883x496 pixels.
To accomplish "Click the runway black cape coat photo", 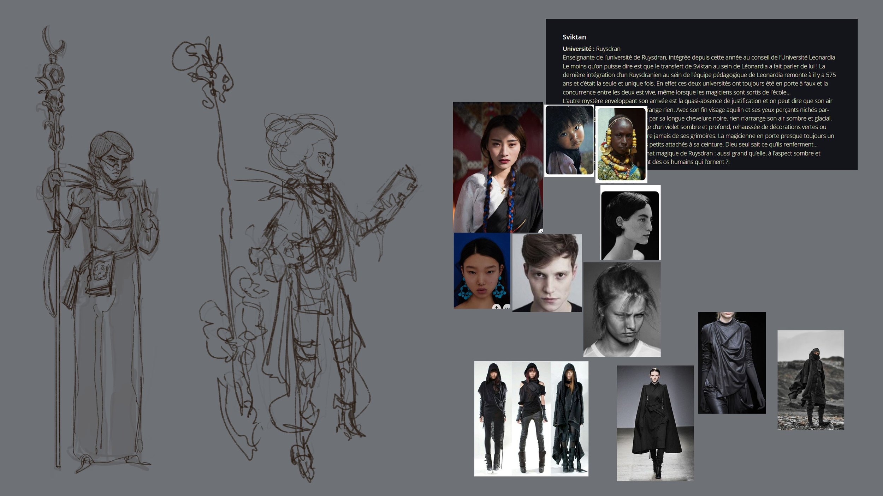I will [655, 423].
